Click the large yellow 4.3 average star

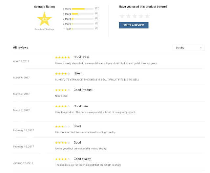coord(44,19)
